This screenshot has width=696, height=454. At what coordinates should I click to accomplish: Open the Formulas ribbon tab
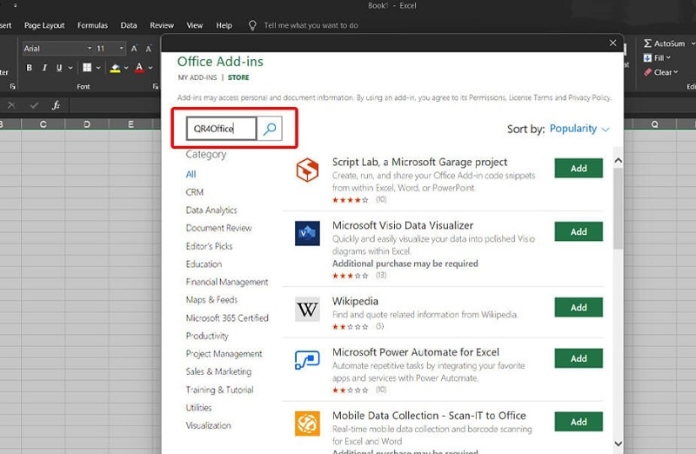(92, 25)
